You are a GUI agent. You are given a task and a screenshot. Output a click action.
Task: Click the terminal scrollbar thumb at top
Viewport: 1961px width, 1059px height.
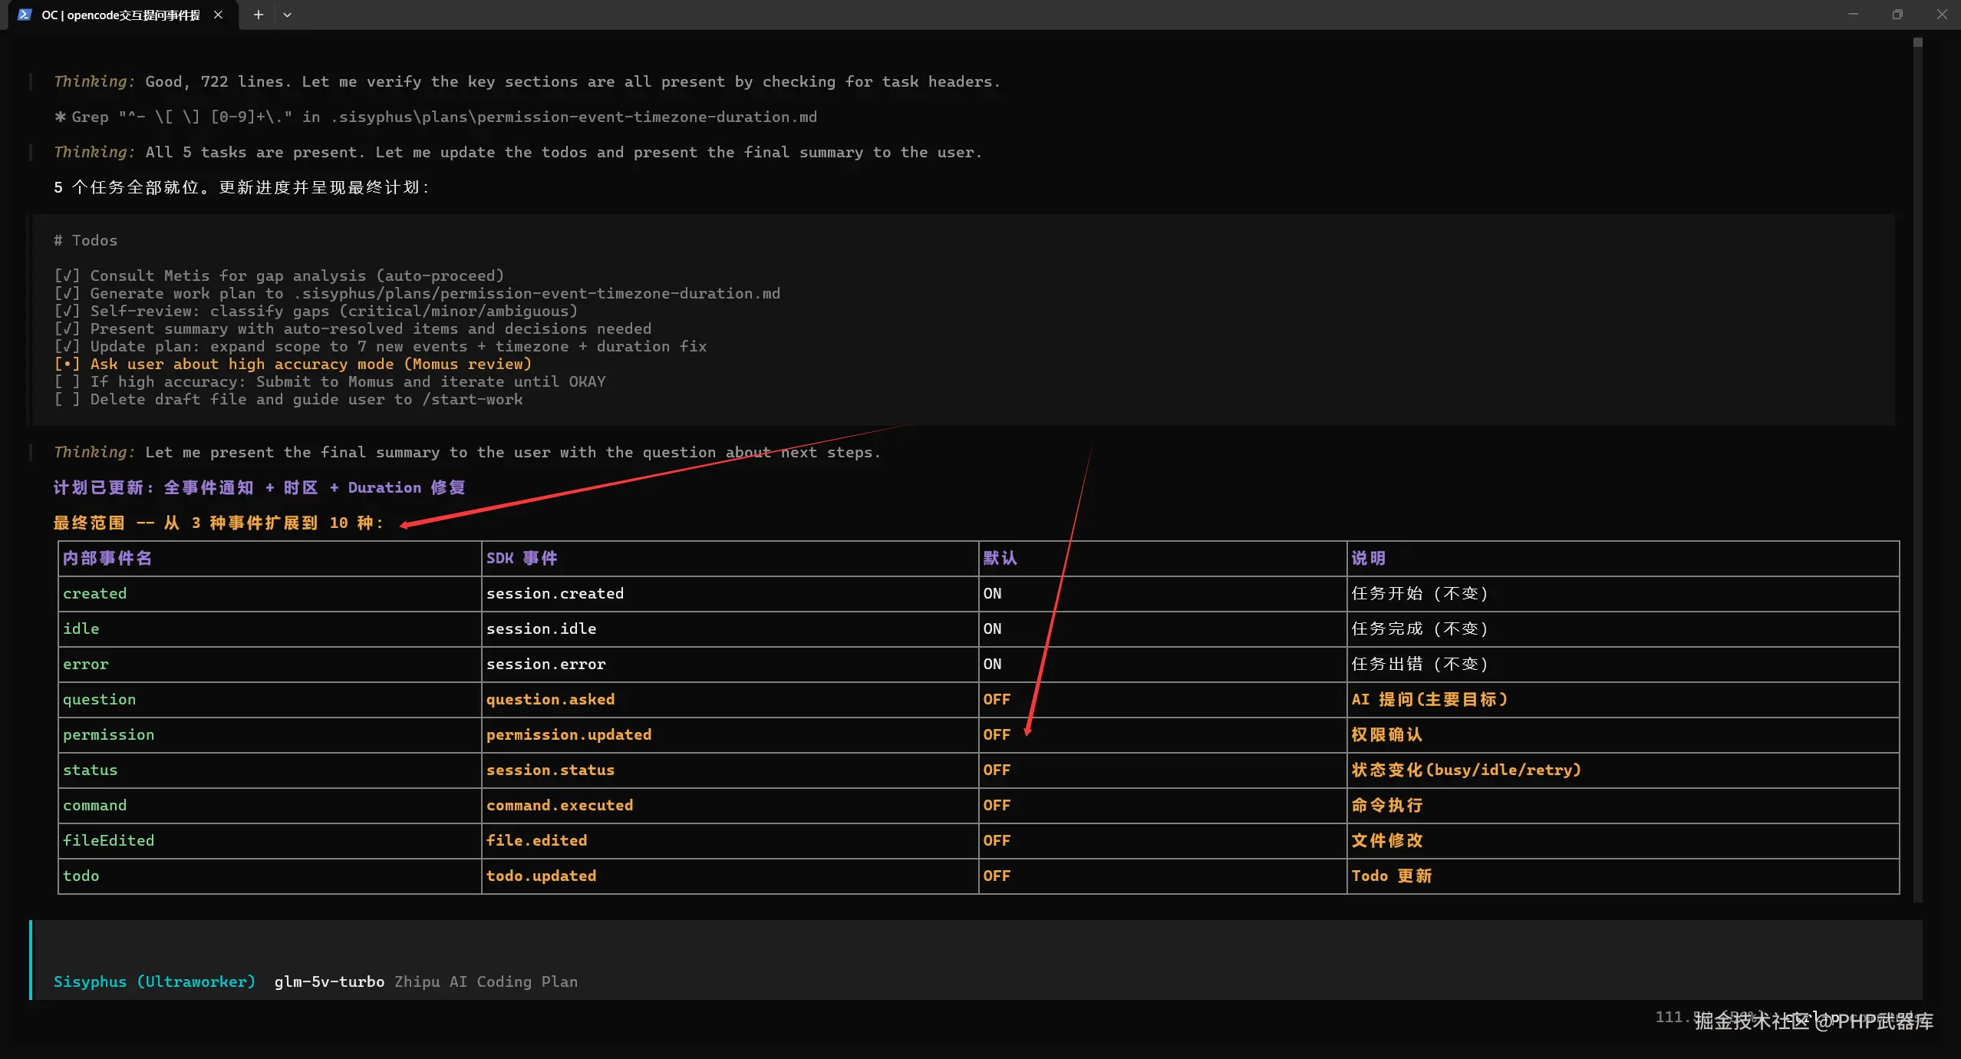click(x=1917, y=43)
